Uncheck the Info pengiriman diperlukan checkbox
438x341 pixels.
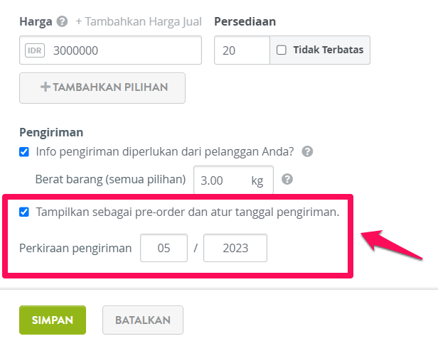(x=24, y=152)
